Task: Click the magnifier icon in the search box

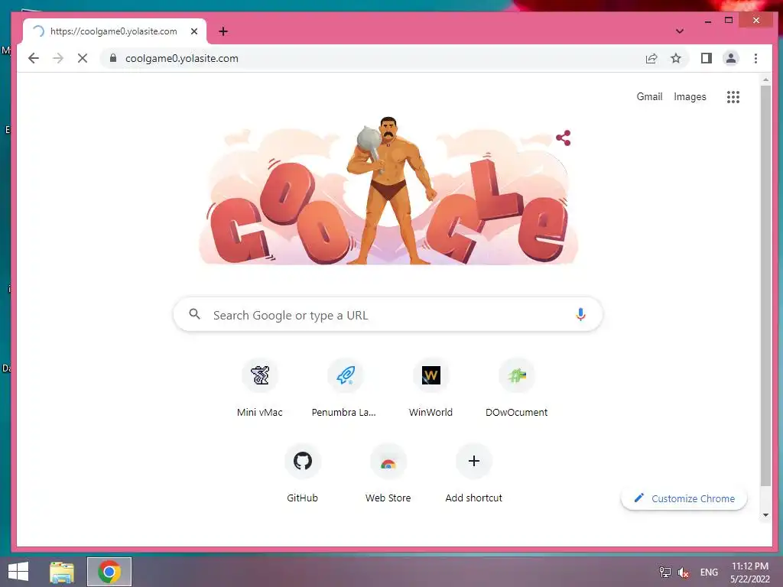Action: (195, 314)
